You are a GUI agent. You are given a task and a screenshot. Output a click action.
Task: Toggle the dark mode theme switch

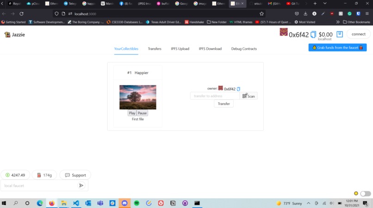tap(366, 194)
